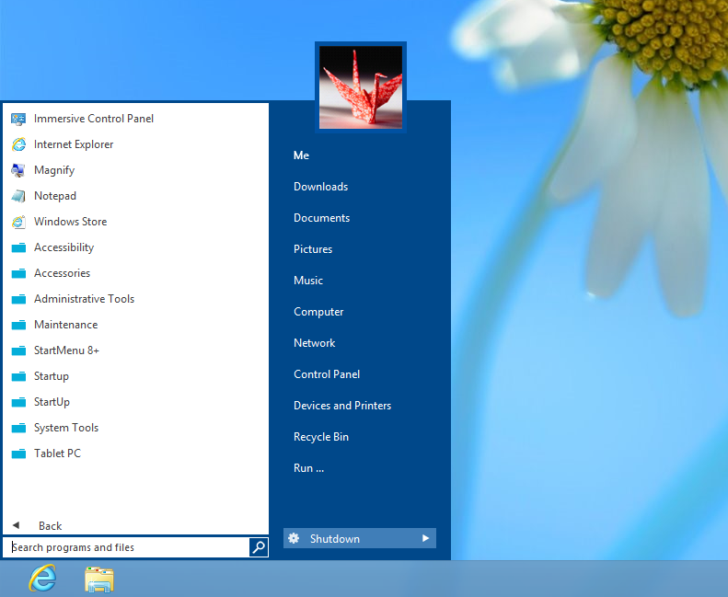Launch Magnify by its label
The height and width of the screenshot is (597, 728).
coord(54,170)
